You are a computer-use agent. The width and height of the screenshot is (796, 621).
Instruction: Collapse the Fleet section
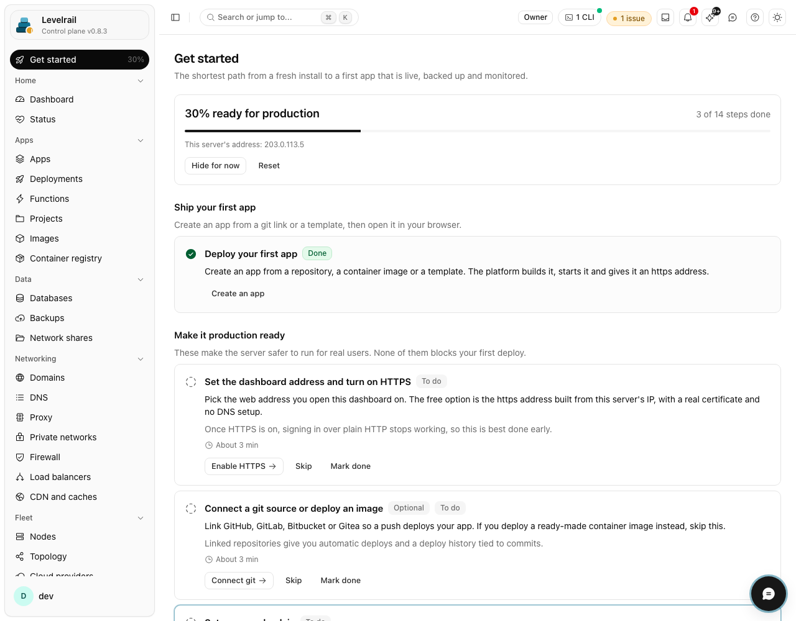point(80,518)
